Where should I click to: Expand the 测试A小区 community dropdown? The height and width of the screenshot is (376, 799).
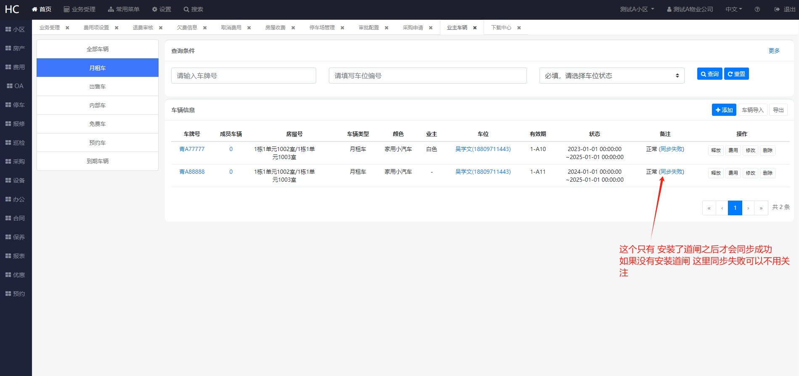(637, 9)
